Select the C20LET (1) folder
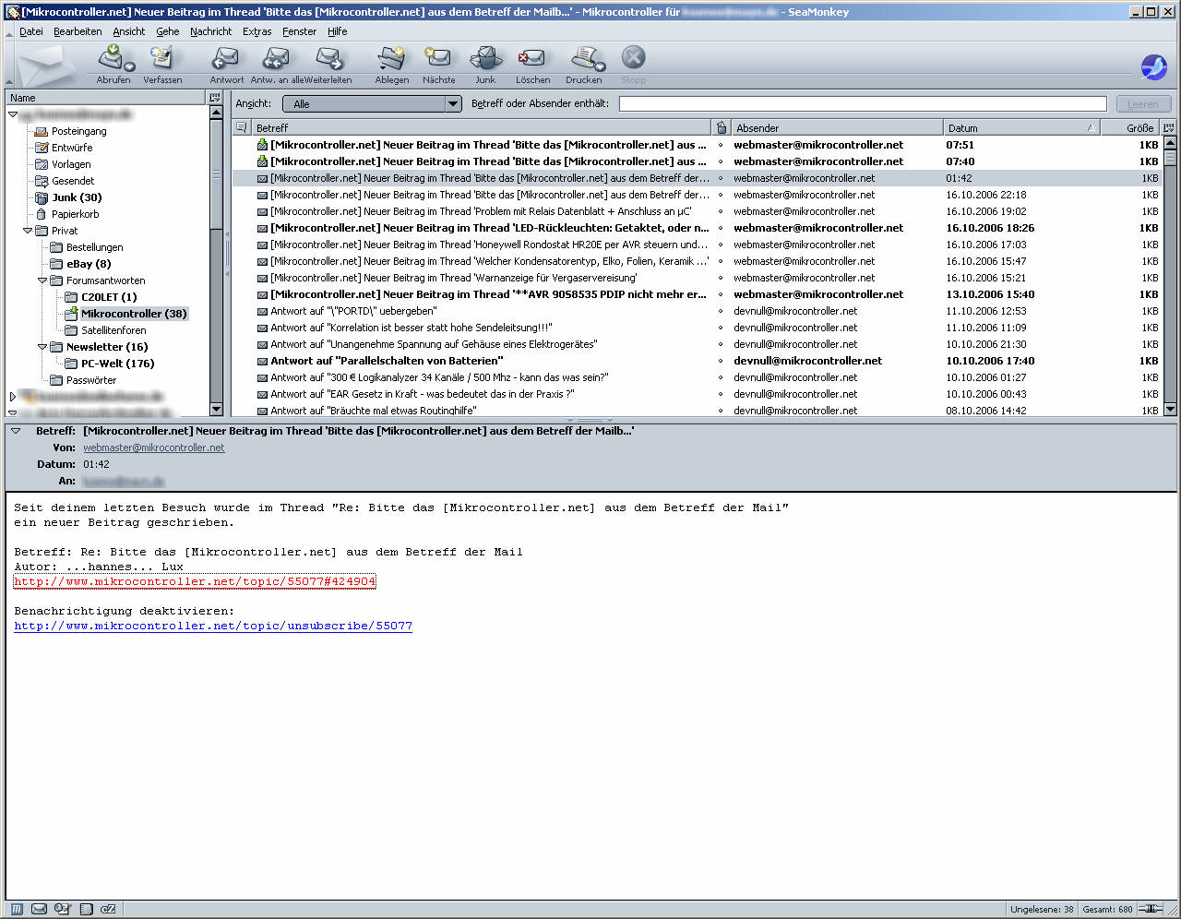 [x=109, y=297]
